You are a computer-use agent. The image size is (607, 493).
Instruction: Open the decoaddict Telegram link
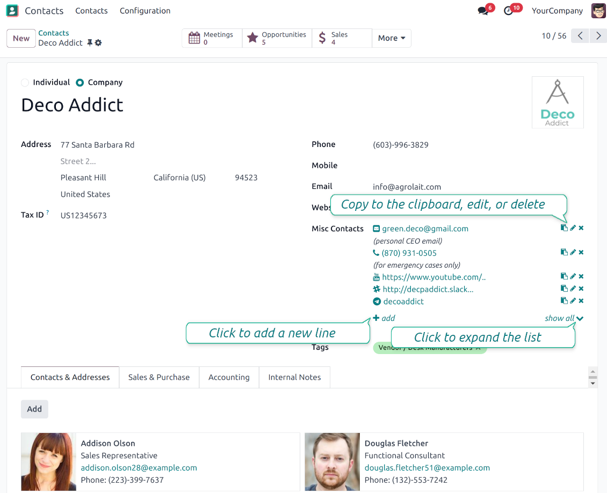(403, 301)
